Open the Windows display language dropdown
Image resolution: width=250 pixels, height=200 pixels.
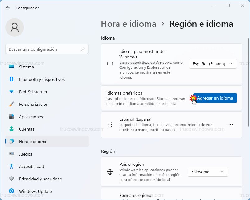(x=213, y=64)
